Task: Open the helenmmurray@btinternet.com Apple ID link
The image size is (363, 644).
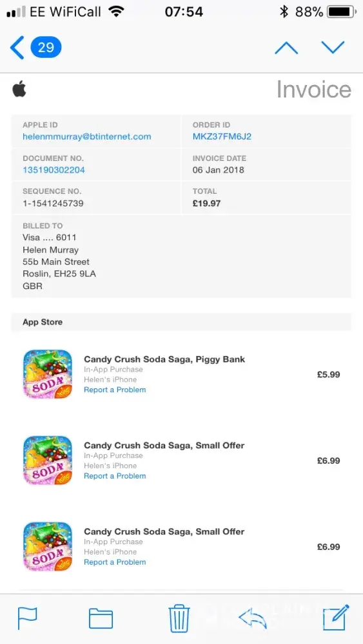Action: (87, 137)
